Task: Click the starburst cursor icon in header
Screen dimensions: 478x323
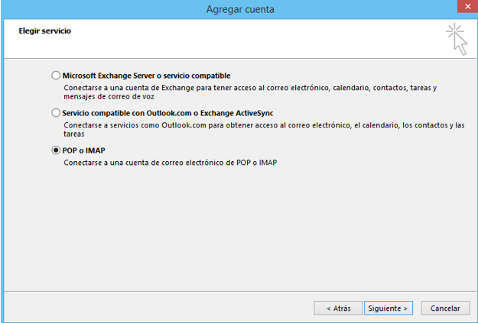Action: point(457,39)
